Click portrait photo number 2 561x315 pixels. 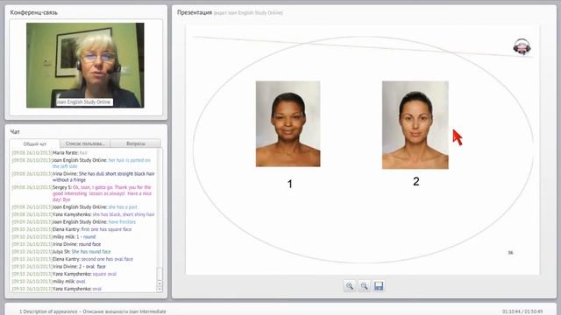pyautogui.click(x=415, y=125)
